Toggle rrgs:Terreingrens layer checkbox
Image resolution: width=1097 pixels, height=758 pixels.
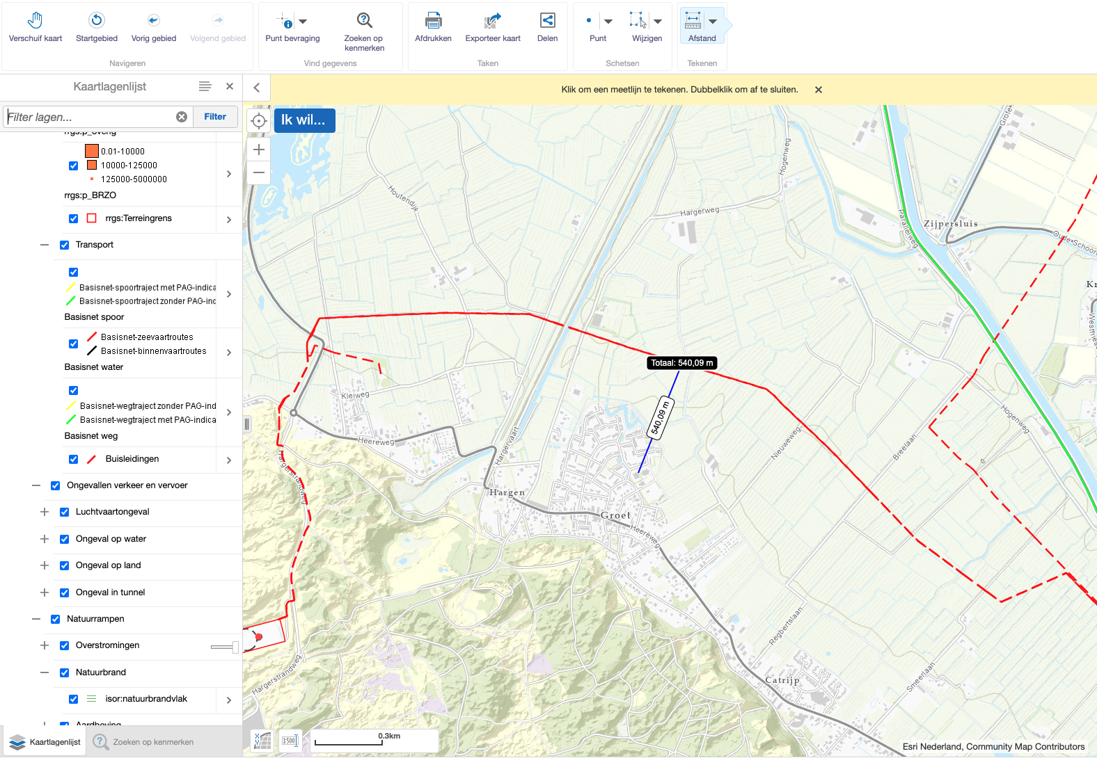point(73,219)
